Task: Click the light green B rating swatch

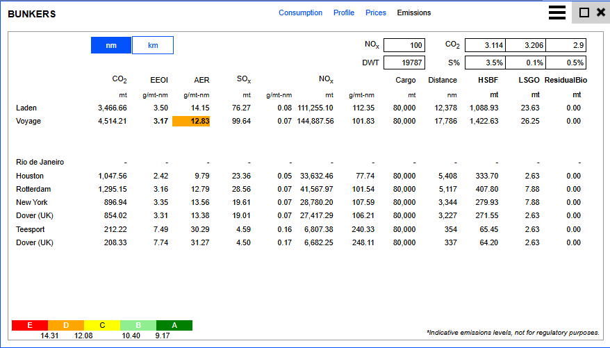Action: [138, 325]
